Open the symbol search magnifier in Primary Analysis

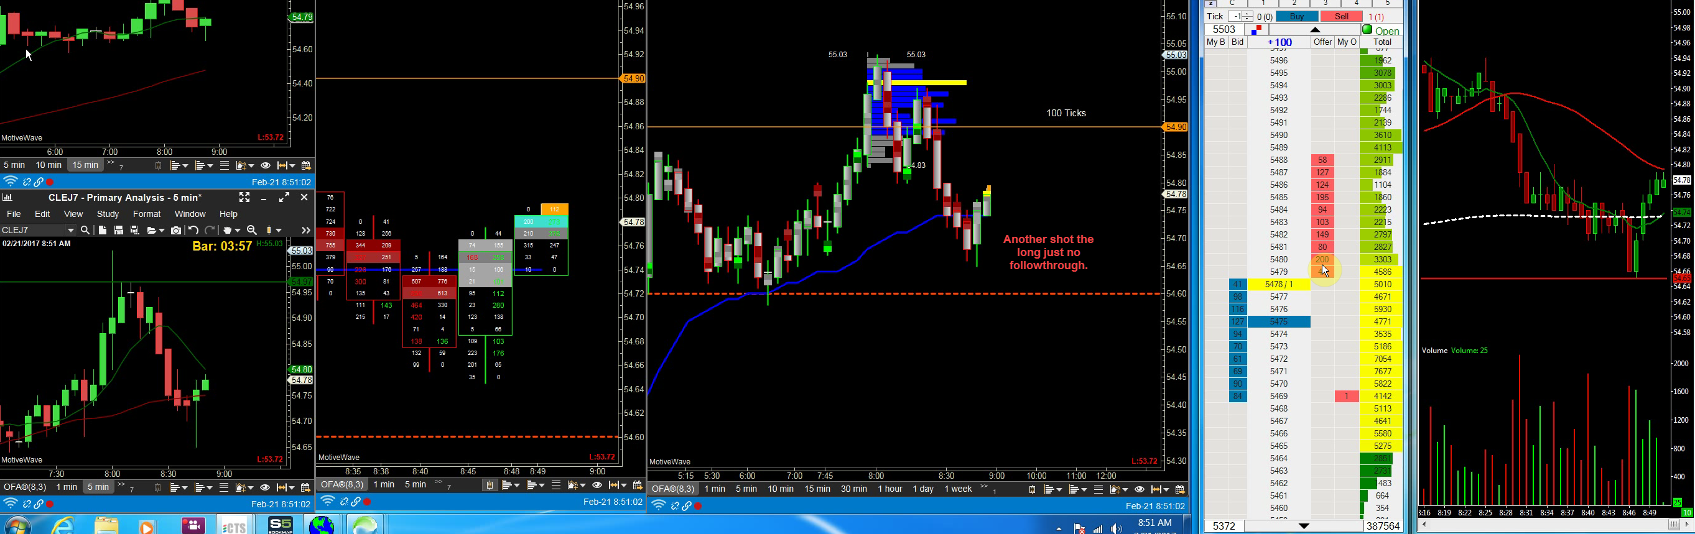85,230
